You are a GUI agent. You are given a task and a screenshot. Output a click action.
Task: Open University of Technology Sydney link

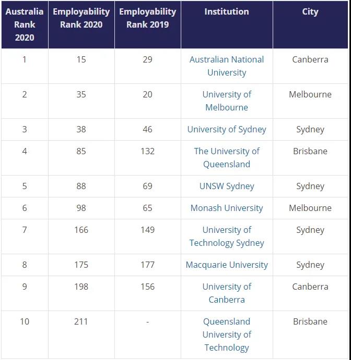point(227,236)
